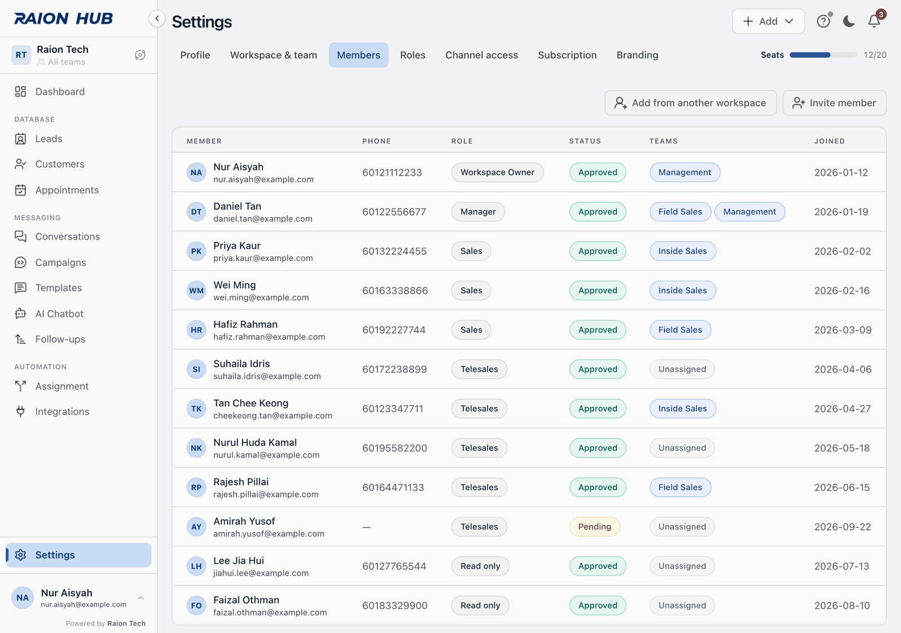This screenshot has width=901, height=633.
Task: Click the Customers person icon
Action: tap(21, 164)
